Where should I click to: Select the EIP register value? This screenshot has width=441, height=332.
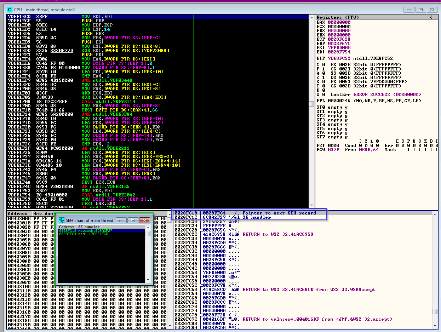coord(339,58)
